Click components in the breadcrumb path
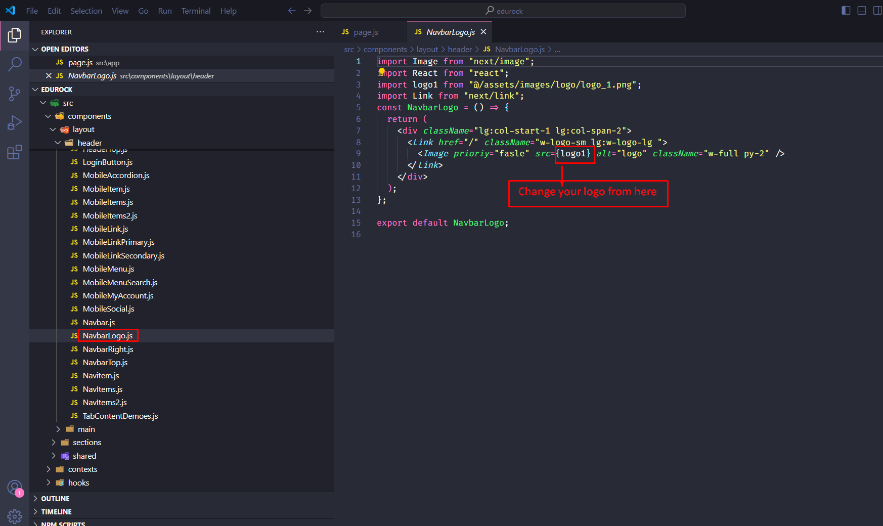The height and width of the screenshot is (526, 883). click(x=385, y=49)
